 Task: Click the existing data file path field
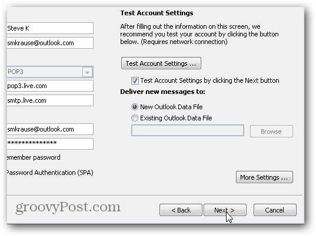[188, 130]
